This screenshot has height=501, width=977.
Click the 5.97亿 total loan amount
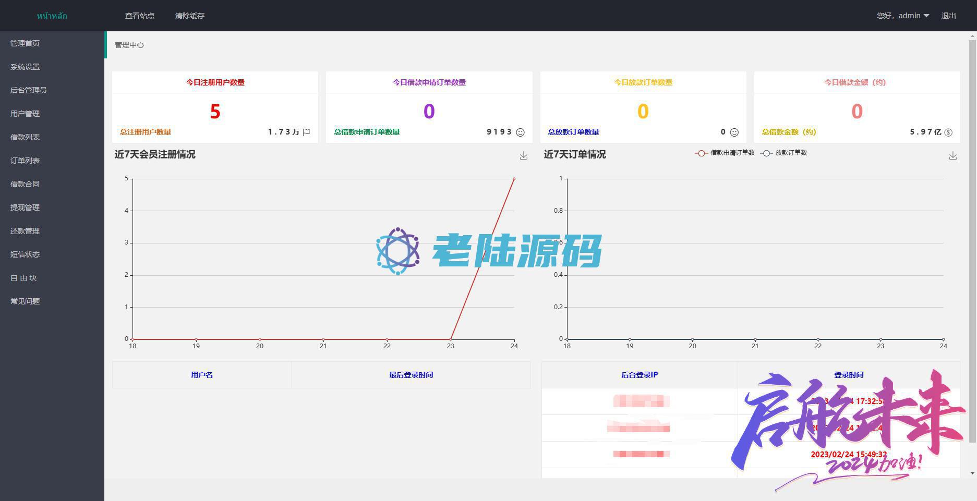(x=925, y=132)
